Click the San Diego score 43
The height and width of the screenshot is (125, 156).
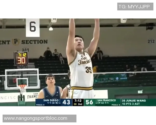(66, 102)
